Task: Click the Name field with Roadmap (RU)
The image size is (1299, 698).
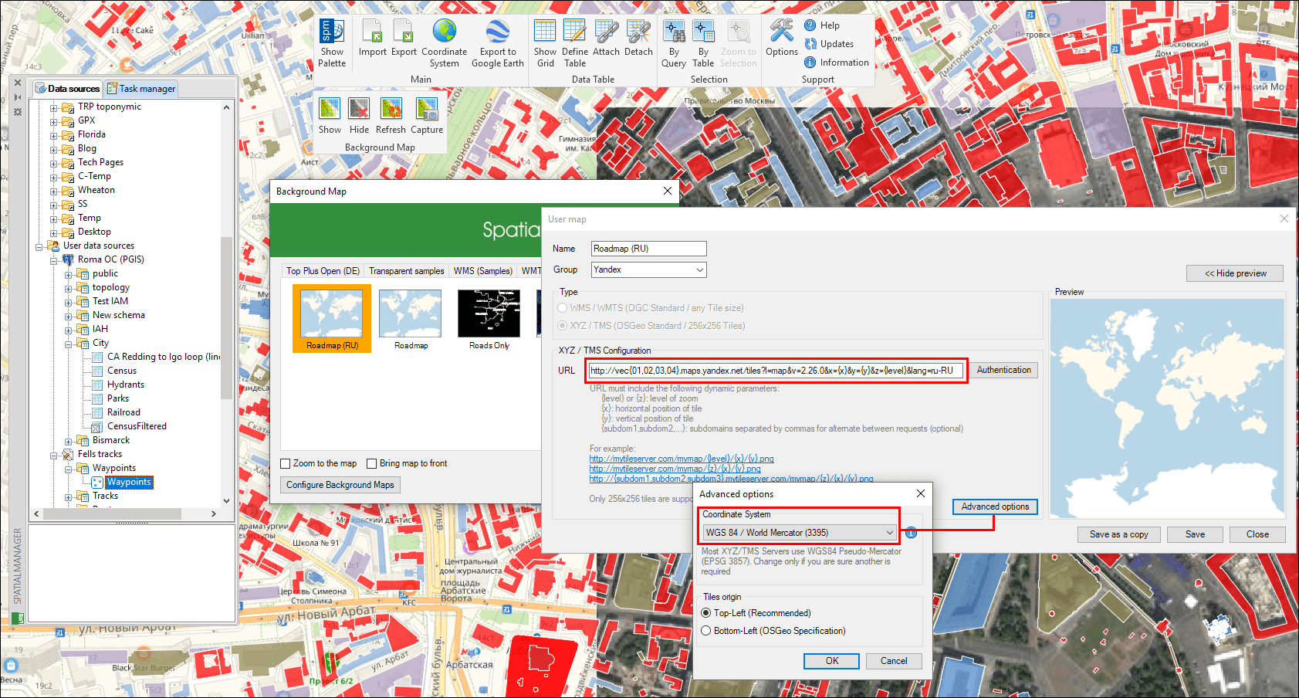Action: click(648, 249)
